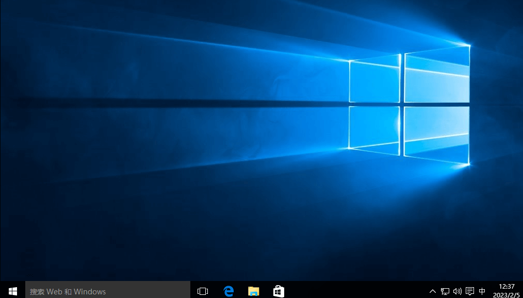Open the Windows Start menu
The width and height of the screenshot is (523, 298).
[13, 291]
